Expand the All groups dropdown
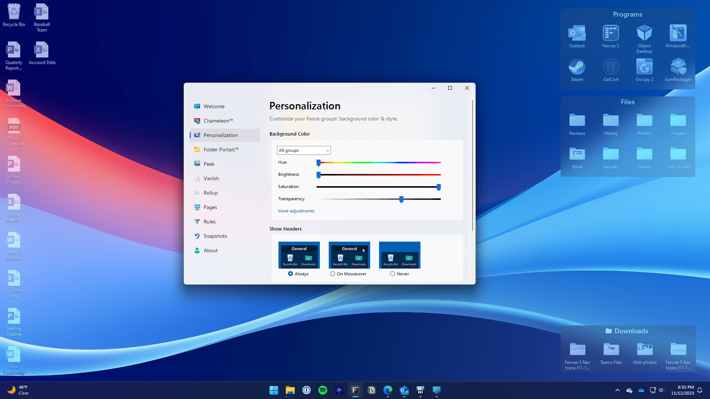Screen dimensions: 710x399 pos(304,150)
